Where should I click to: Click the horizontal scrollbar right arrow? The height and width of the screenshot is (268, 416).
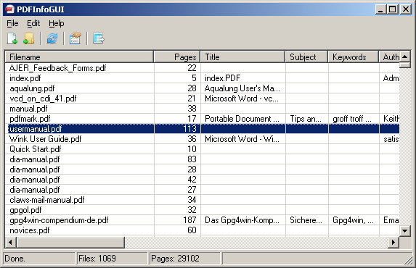point(393,242)
